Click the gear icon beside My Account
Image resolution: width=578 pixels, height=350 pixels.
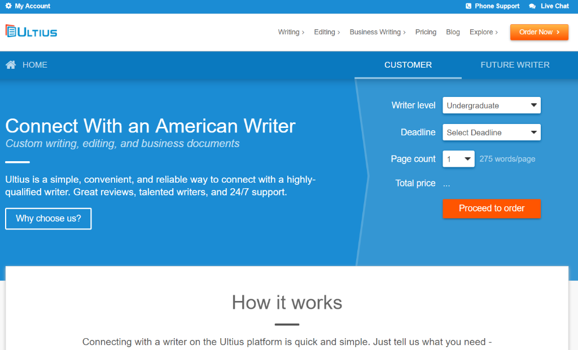pos(8,6)
